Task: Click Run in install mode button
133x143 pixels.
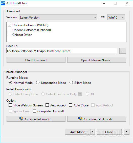Action: [36, 119]
